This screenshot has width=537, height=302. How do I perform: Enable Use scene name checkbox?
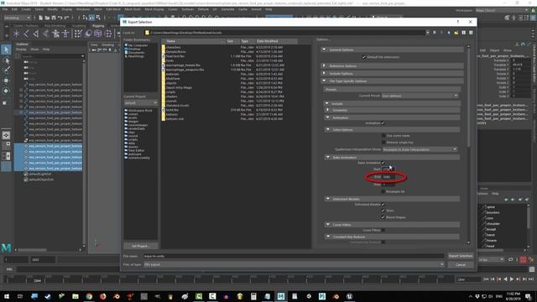coord(383,136)
